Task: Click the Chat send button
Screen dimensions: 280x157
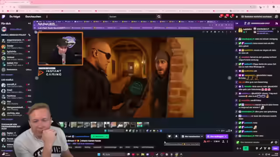Action: coord(275,148)
